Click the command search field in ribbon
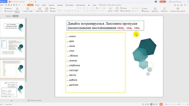 click(x=110, y=5)
